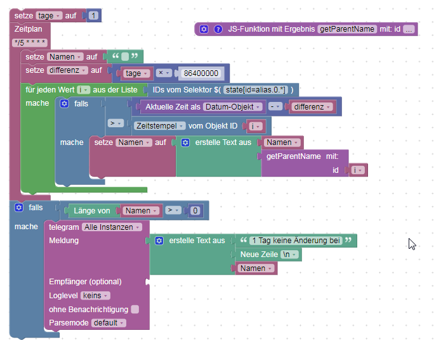The height and width of the screenshot is (340, 441).
Task: Open gear icon of 'erstelle Text aus' in Meldung
Action: pos(159,241)
